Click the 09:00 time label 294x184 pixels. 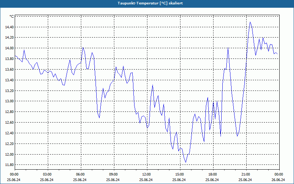(114, 174)
